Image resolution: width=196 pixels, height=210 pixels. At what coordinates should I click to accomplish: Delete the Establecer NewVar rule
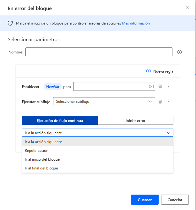(x=160, y=86)
